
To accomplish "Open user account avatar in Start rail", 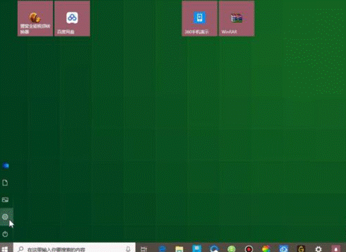I will [x=6, y=166].
